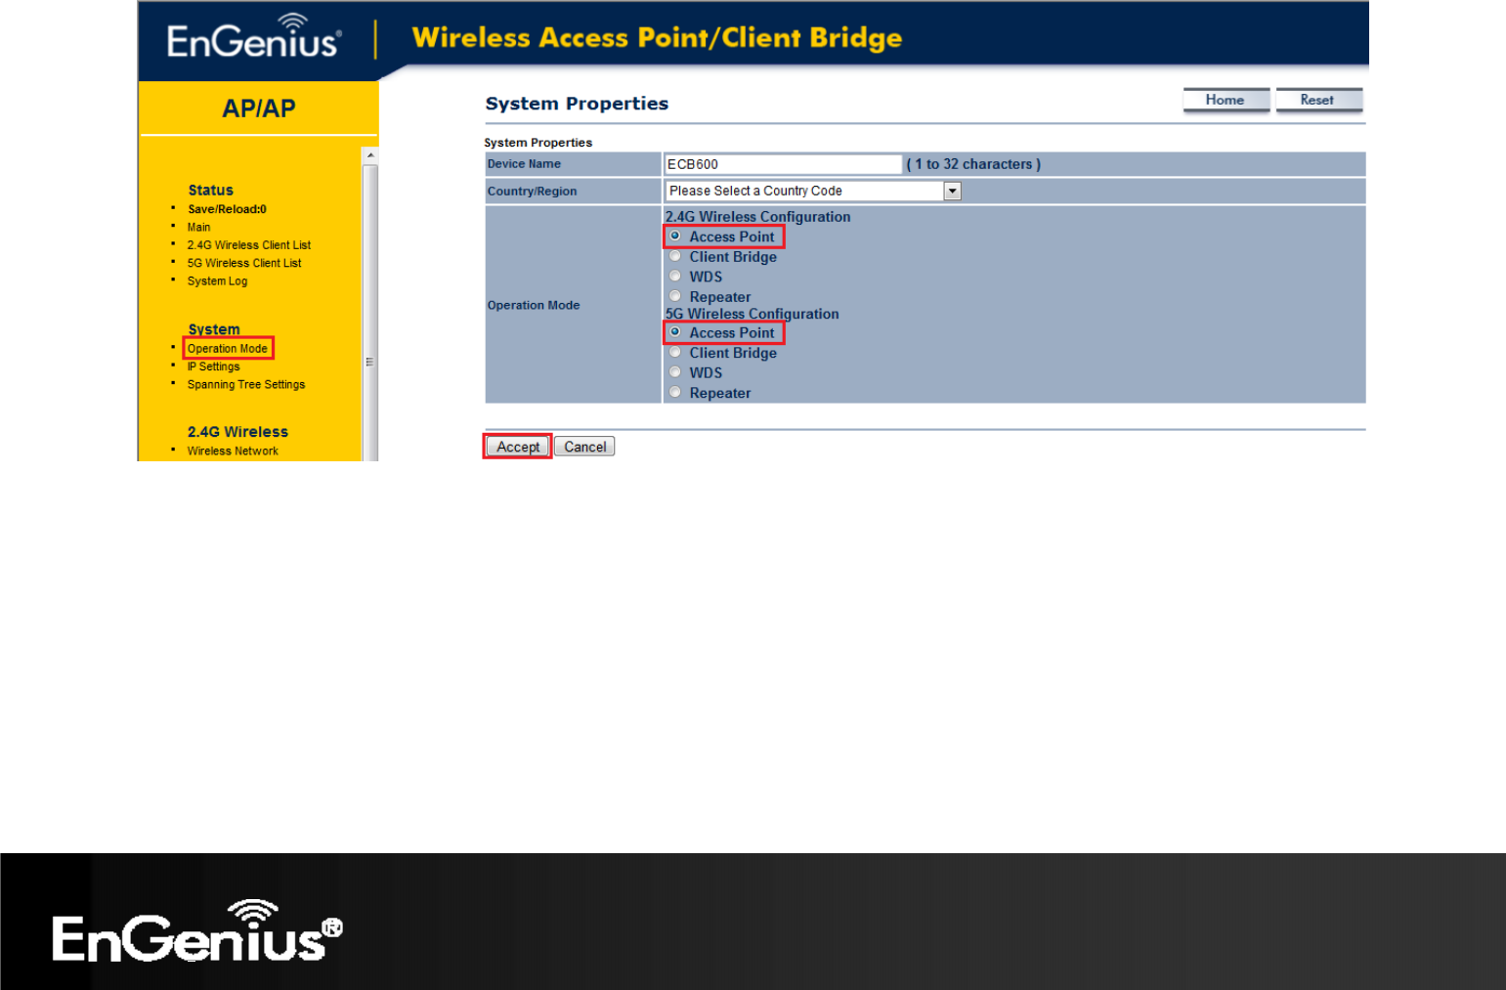Select 2.4G Access Point radio button

(x=675, y=237)
